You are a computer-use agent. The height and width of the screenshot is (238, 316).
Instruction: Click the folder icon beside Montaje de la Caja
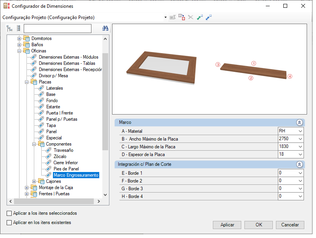pyautogui.click(x=34, y=188)
